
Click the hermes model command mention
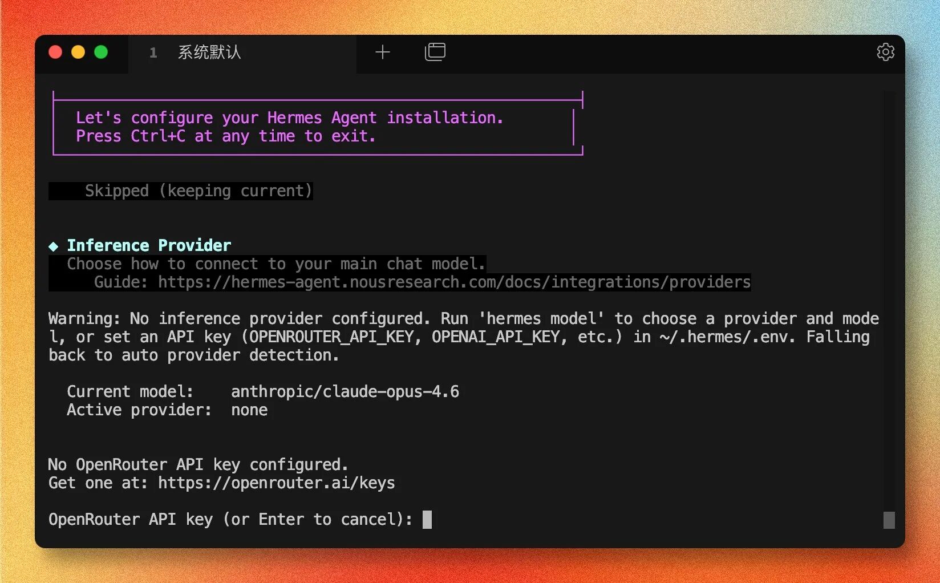[x=542, y=318]
